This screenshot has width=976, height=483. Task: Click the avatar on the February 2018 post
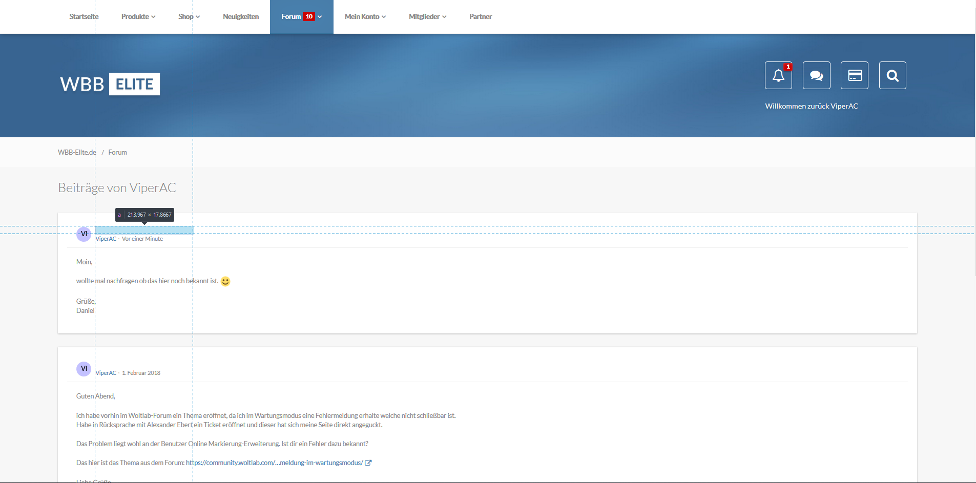coord(84,369)
